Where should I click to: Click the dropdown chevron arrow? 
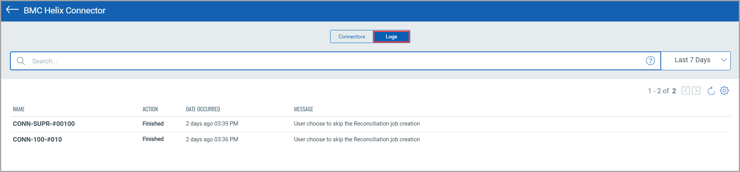tap(723, 60)
